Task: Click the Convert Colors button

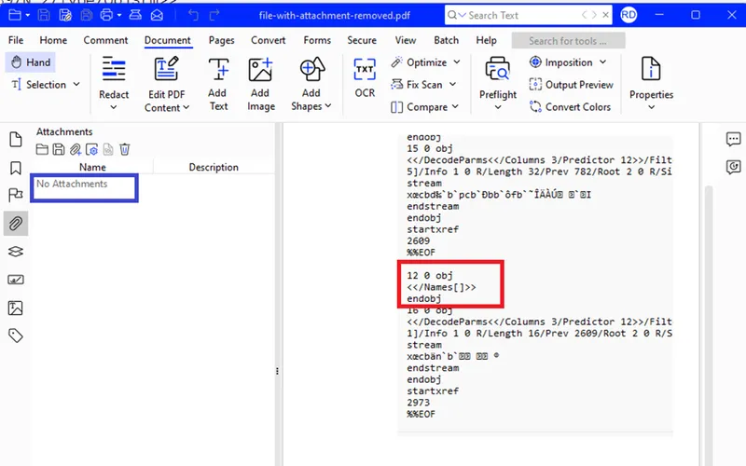Action: point(570,107)
